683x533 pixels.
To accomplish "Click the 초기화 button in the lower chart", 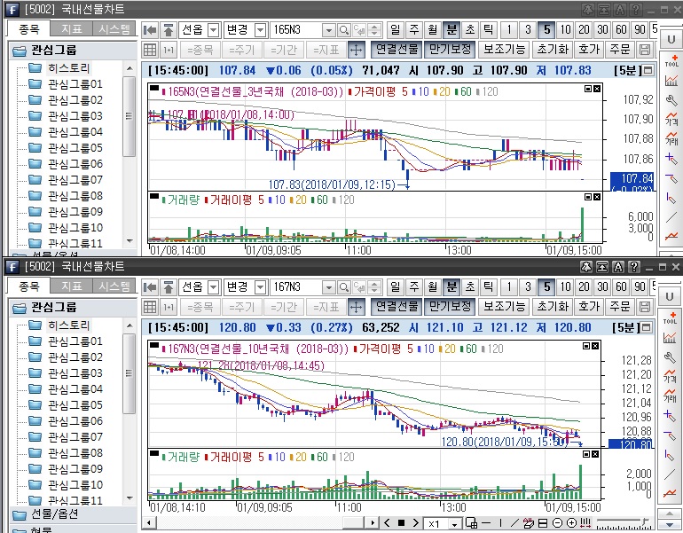I will [x=553, y=306].
